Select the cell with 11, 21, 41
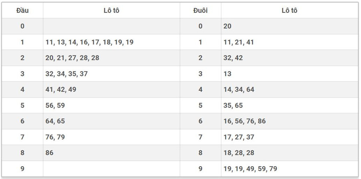 coord(239,42)
